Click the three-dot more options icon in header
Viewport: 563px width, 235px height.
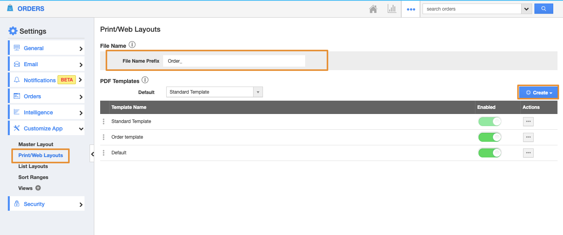click(411, 9)
